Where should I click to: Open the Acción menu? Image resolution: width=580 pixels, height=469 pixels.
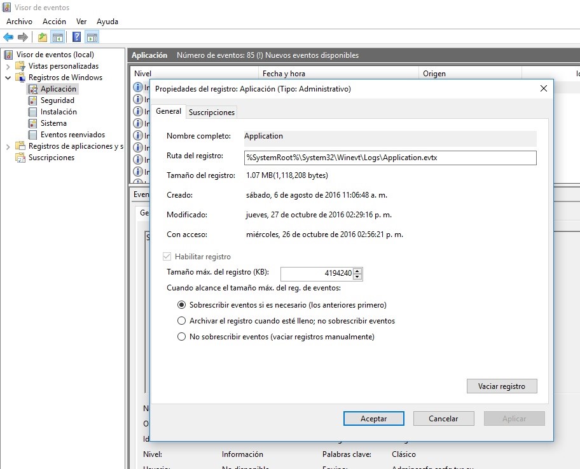coord(54,22)
